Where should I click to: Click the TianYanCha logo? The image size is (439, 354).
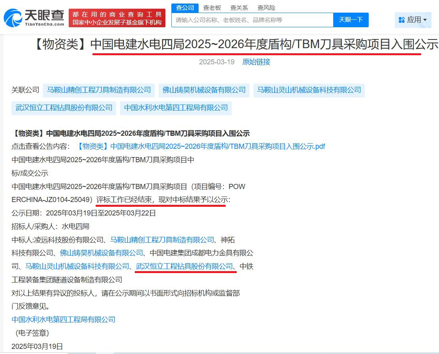pyautogui.click(x=34, y=18)
